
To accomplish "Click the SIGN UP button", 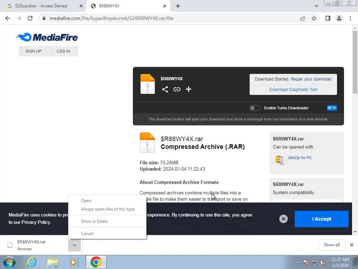I will click(x=33, y=51).
